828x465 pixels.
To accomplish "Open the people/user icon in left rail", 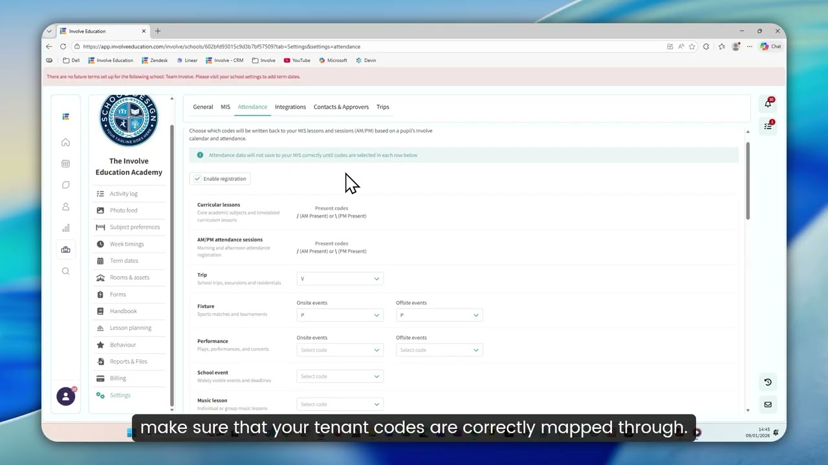I will tap(65, 207).
